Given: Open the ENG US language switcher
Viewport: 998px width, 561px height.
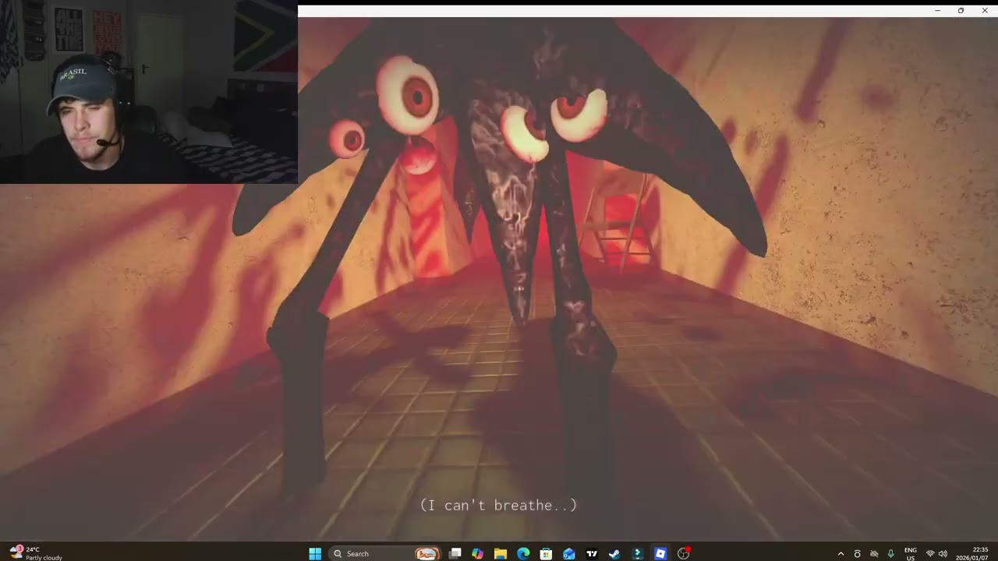Looking at the screenshot, I should tap(911, 554).
